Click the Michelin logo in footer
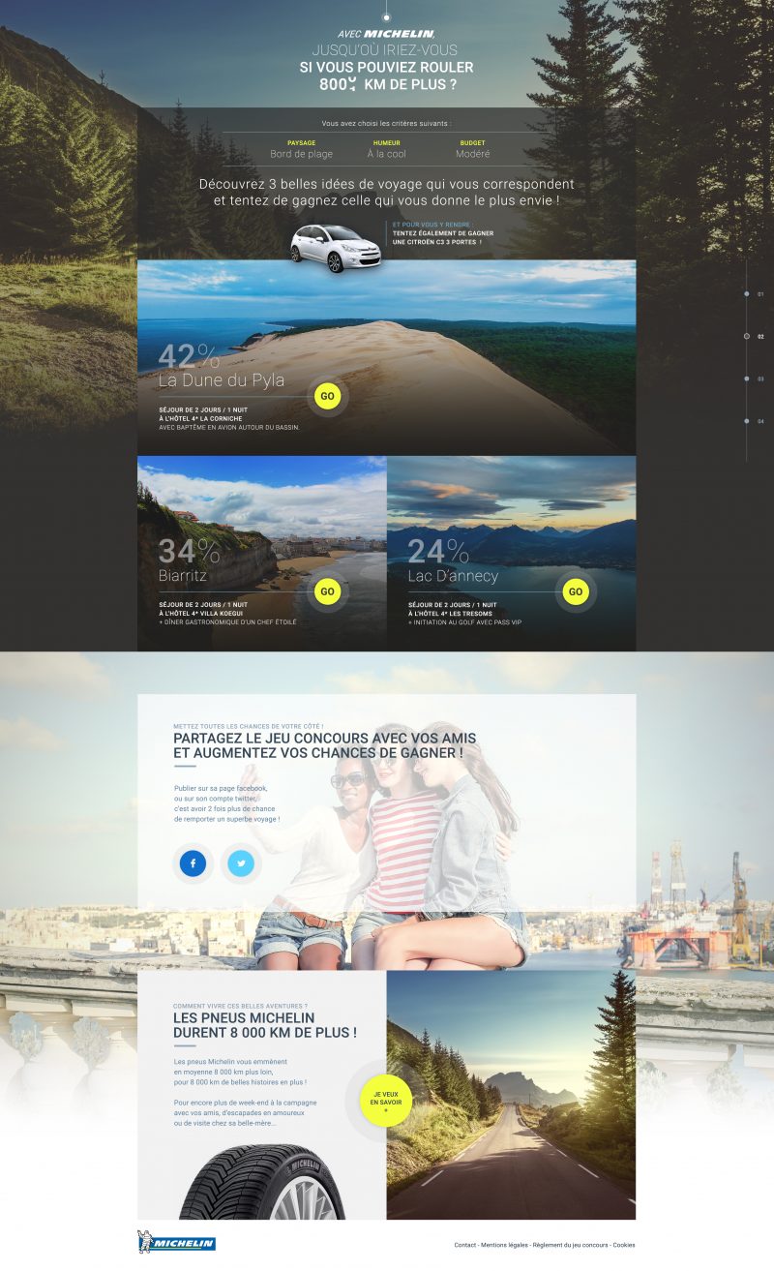The width and height of the screenshot is (774, 1271). point(176,1243)
